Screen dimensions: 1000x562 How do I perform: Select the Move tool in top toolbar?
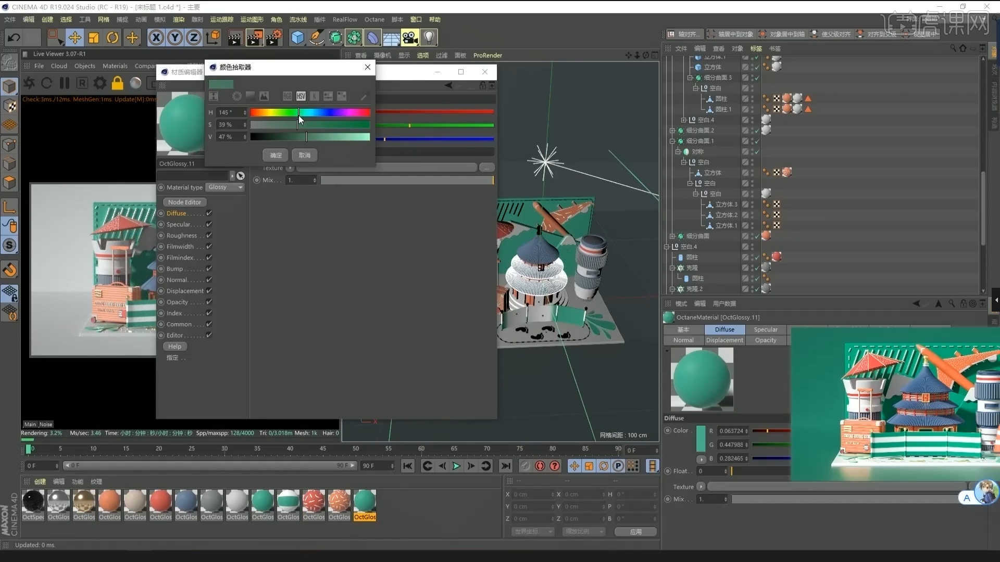(74, 37)
